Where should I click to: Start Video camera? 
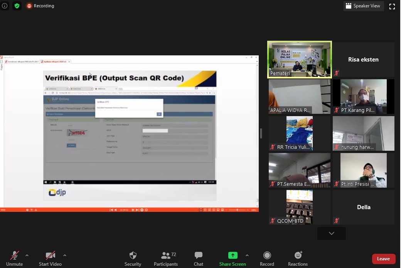click(x=50, y=258)
